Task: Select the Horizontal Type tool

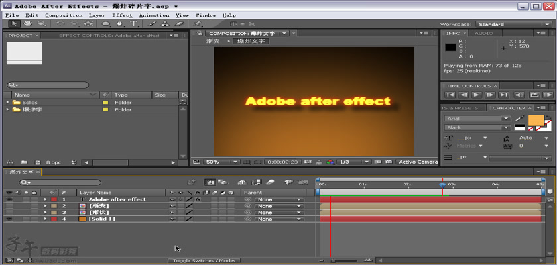Action: pos(134,24)
